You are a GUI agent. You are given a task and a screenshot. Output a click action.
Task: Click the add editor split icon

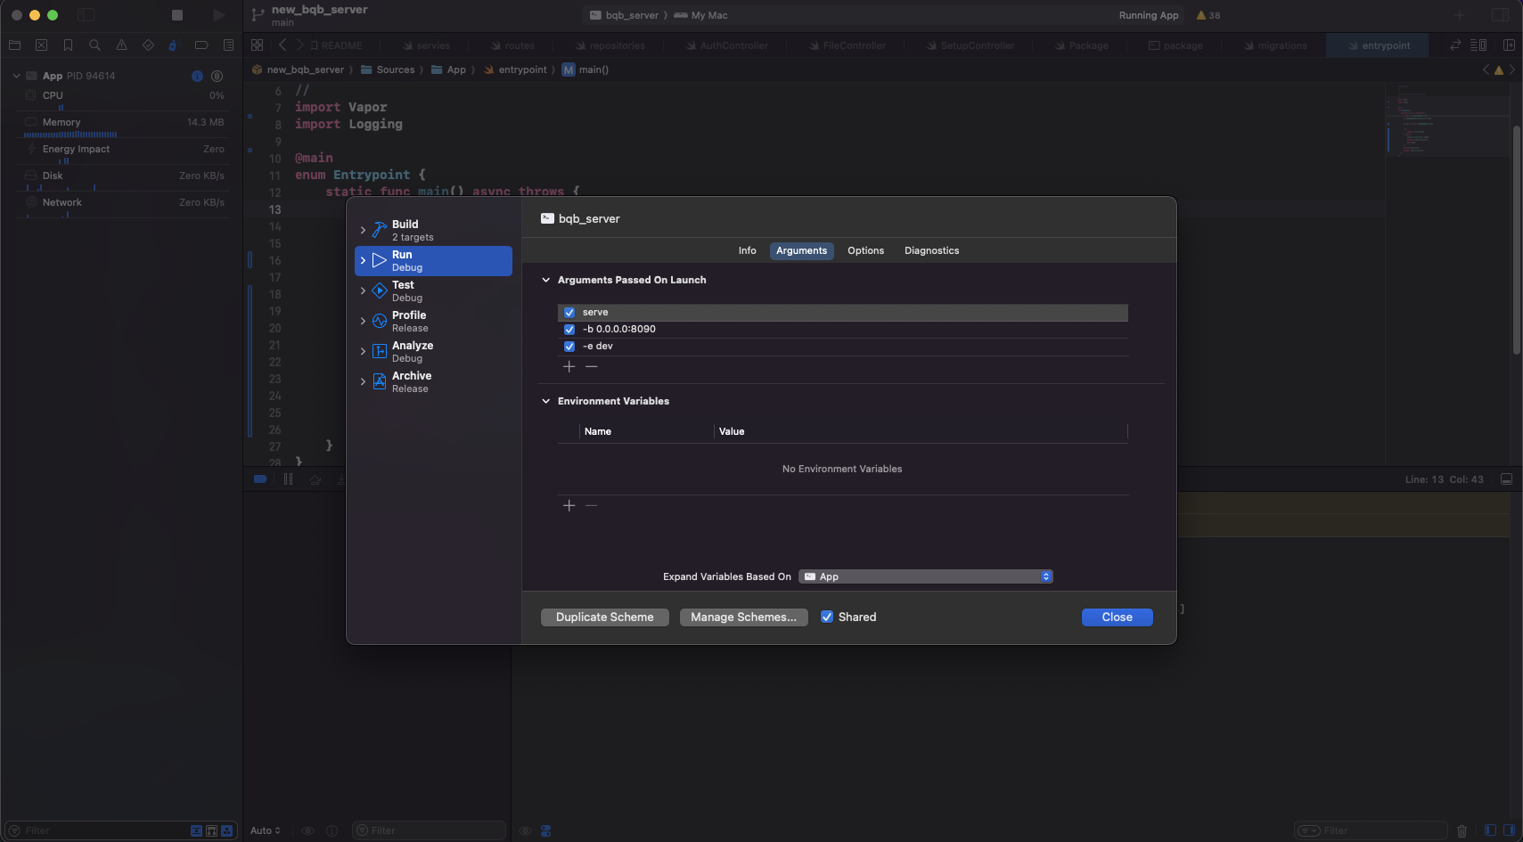pyautogui.click(x=1509, y=45)
